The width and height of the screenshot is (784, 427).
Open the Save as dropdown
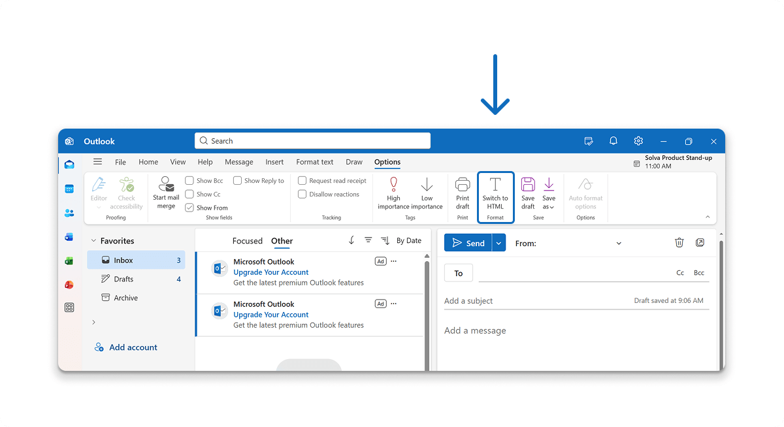pyautogui.click(x=549, y=193)
